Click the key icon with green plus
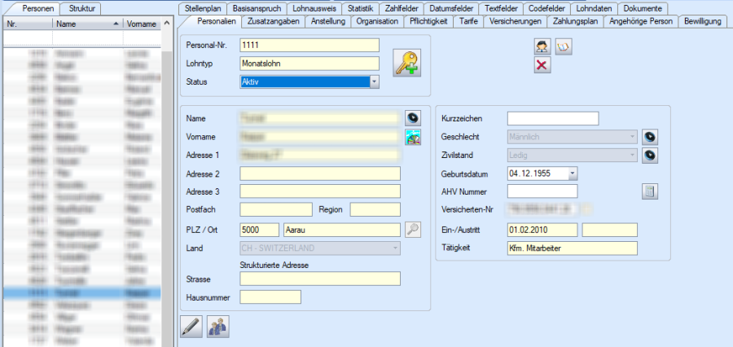 [407, 63]
